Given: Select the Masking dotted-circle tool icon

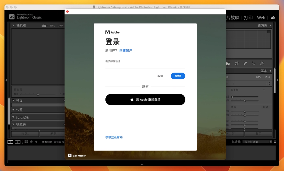Looking at the screenshot, I should pos(262,63).
